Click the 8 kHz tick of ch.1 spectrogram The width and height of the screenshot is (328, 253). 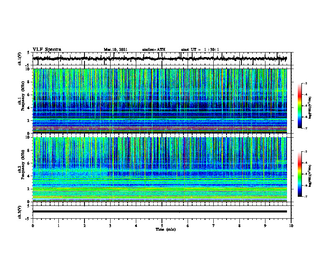[x=29, y=82]
